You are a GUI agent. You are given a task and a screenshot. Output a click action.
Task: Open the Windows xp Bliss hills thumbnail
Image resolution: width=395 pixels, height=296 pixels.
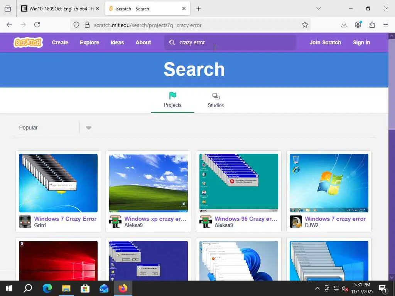[x=149, y=183]
